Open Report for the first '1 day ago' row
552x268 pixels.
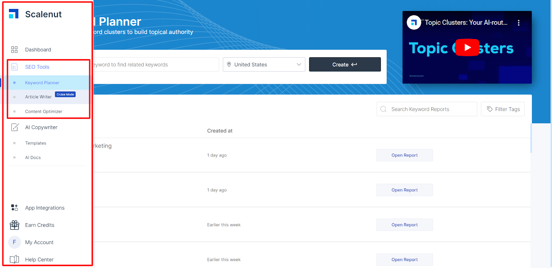tap(405, 155)
